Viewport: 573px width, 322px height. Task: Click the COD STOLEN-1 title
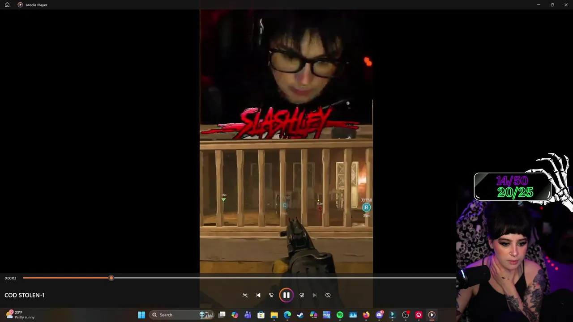[25, 295]
